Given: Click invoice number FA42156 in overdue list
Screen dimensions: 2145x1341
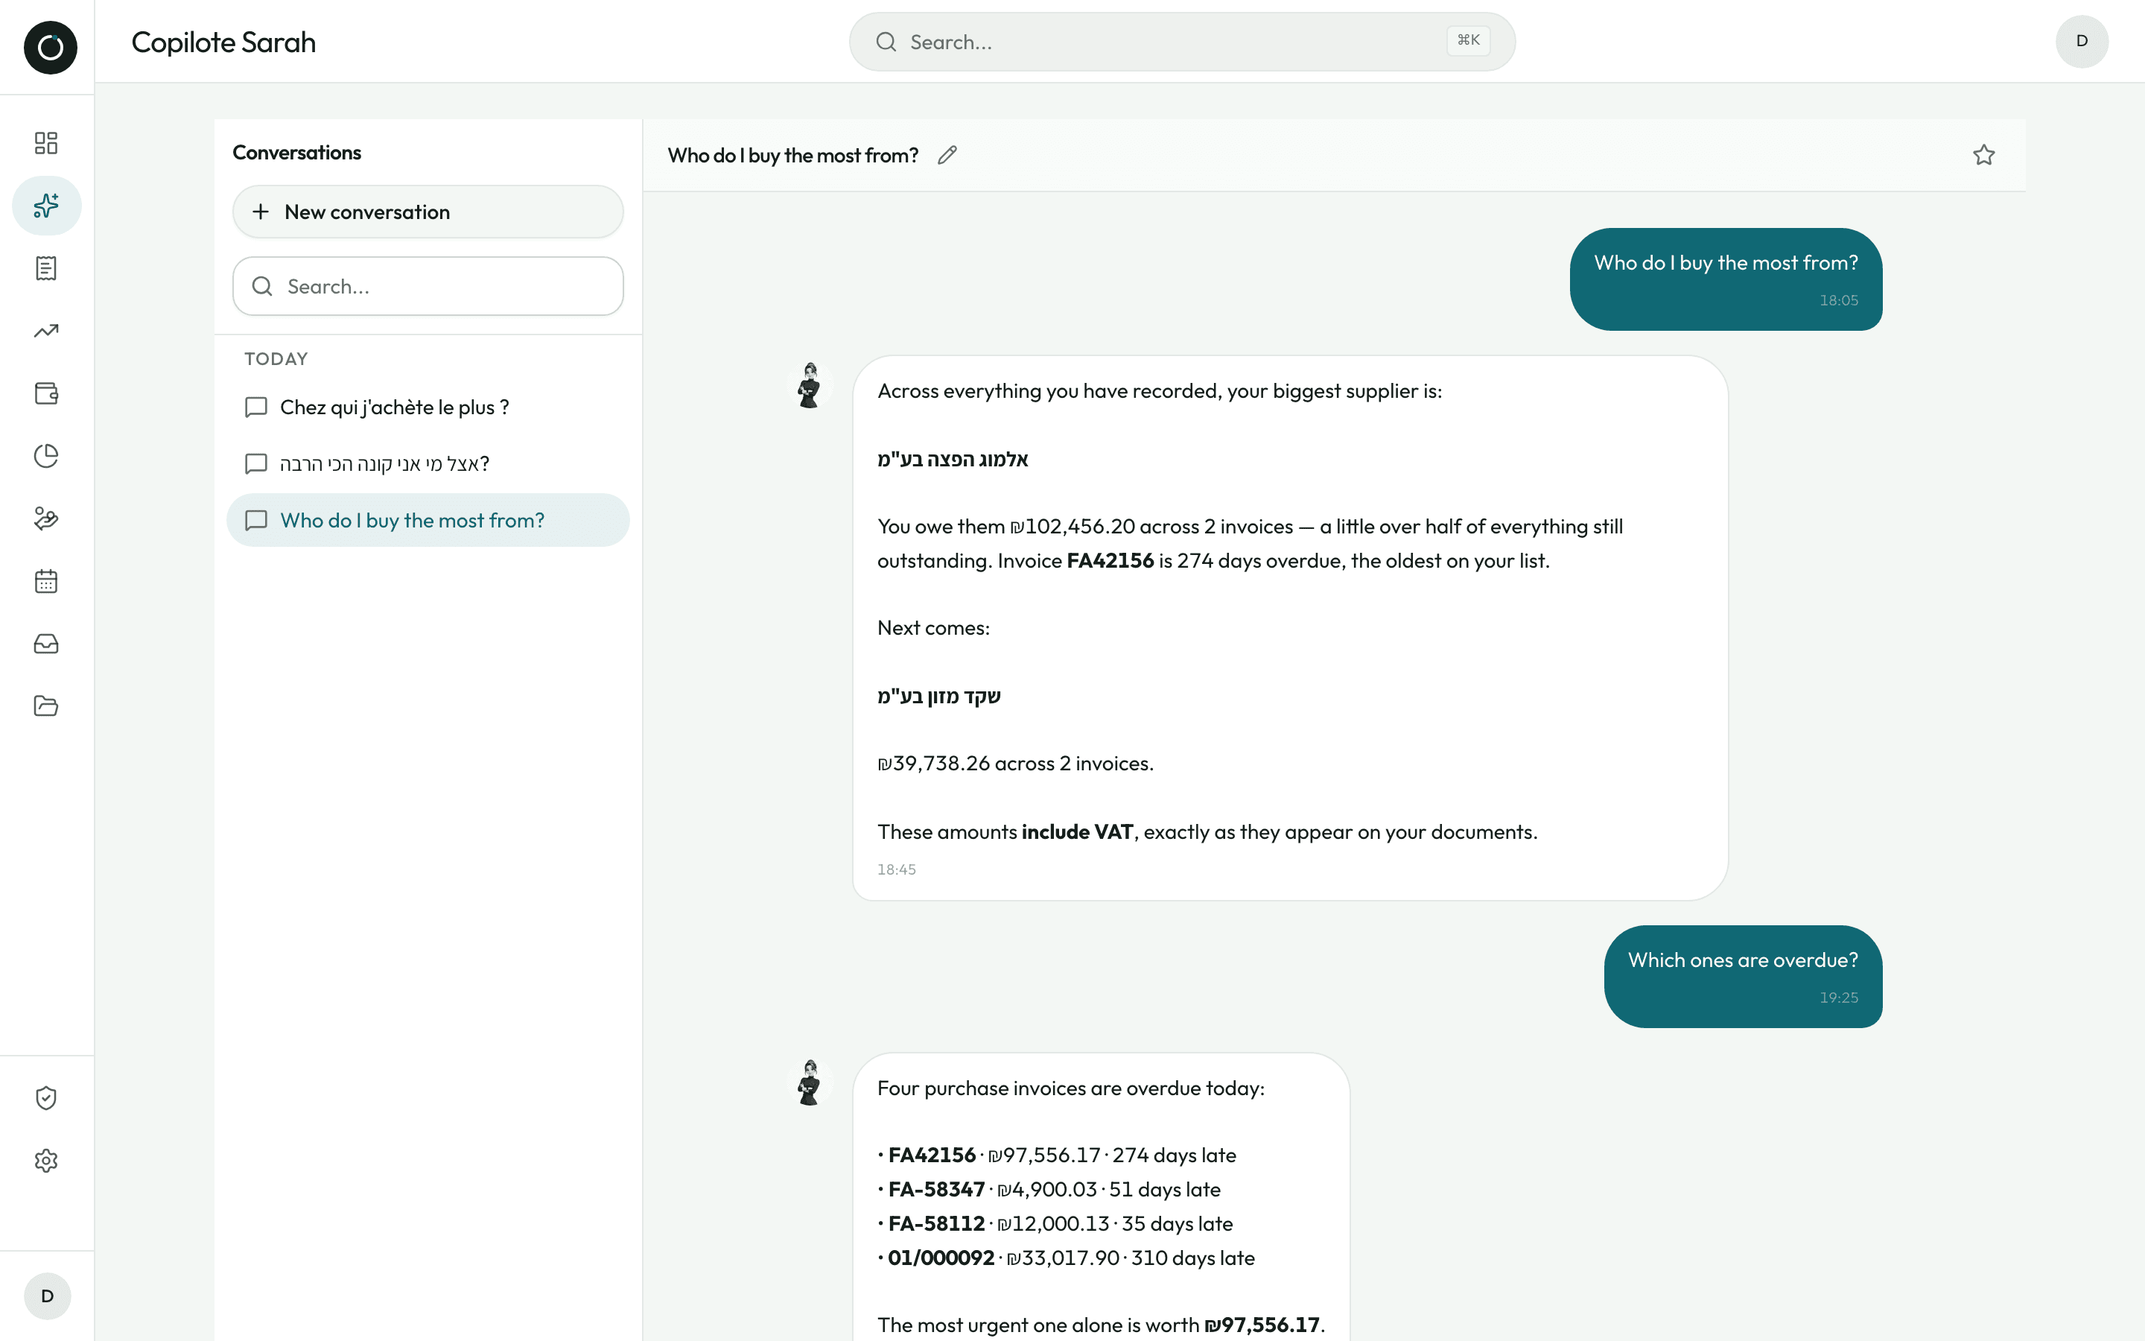Looking at the screenshot, I should point(932,1155).
